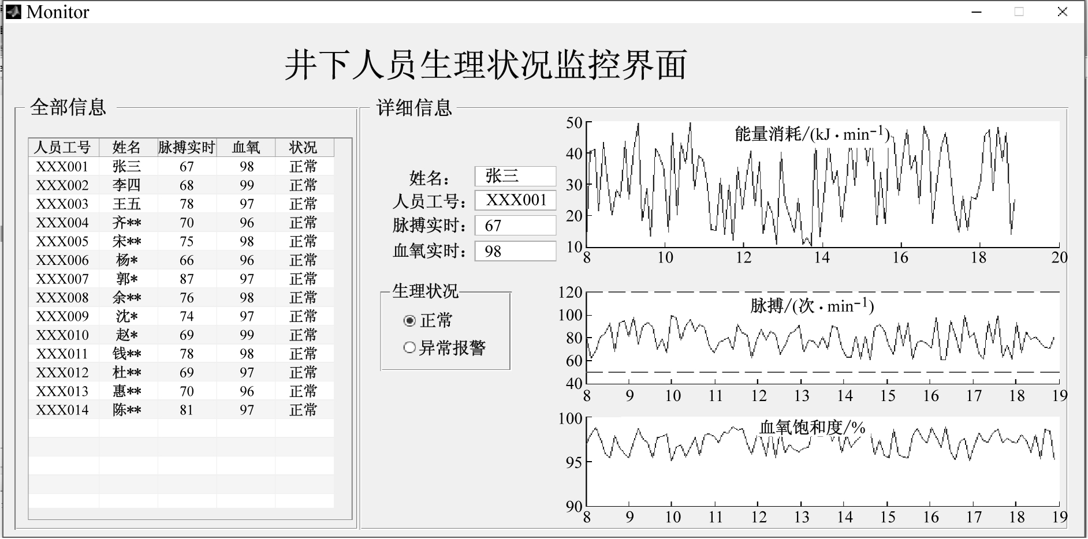The height and width of the screenshot is (539, 1088).
Task: Click the 姓名 input field showing 张三
Action: 515,176
